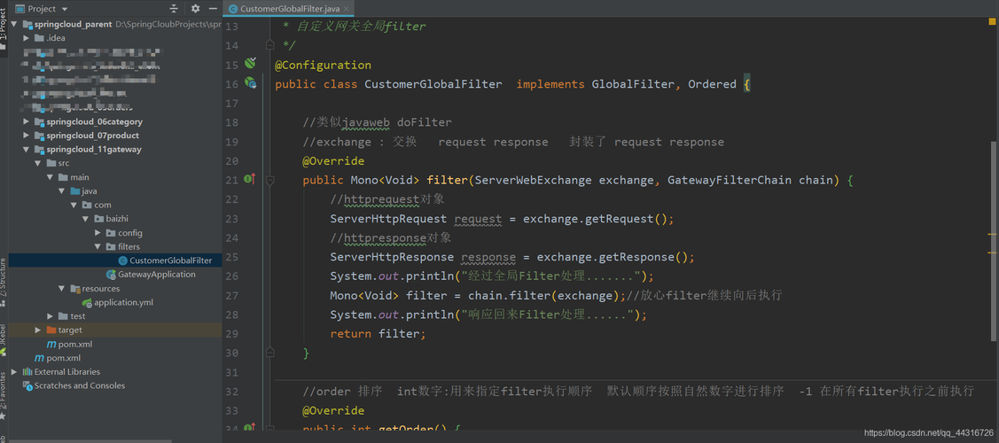Image resolution: width=999 pixels, height=443 pixels.
Task: Hide the Project panel with the minimize icon
Action: point(215,9)
